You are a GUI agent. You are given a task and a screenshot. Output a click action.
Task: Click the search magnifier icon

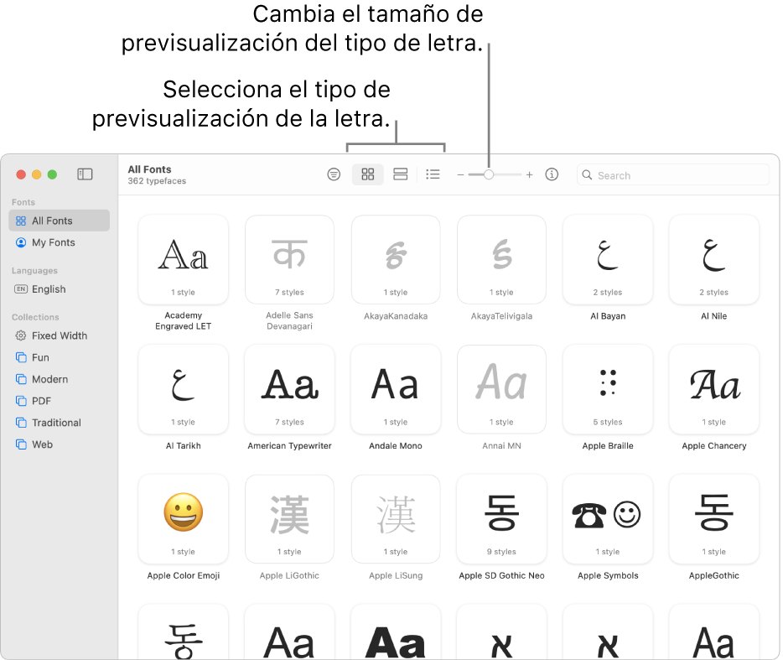[x=587, y=175]
